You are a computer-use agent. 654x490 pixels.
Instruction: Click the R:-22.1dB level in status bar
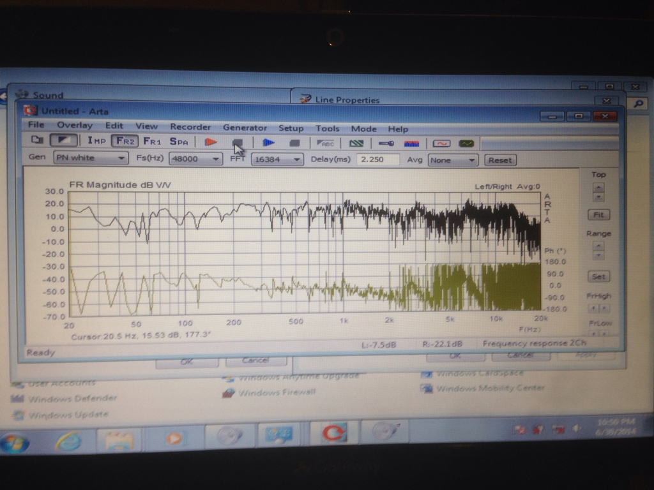tap(442, 344)
